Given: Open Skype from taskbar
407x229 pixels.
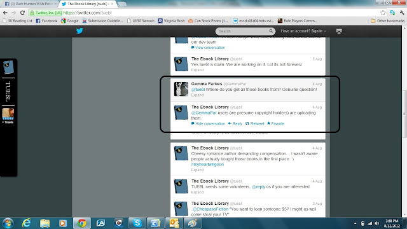Looking at the screenshot, I should pos(137,223).
